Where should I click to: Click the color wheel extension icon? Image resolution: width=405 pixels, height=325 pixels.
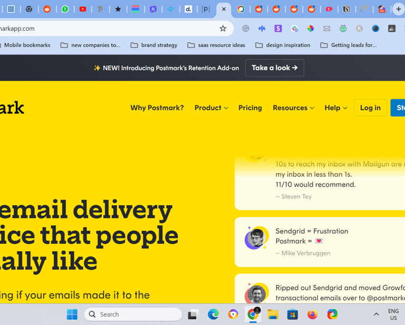[311, 28]
